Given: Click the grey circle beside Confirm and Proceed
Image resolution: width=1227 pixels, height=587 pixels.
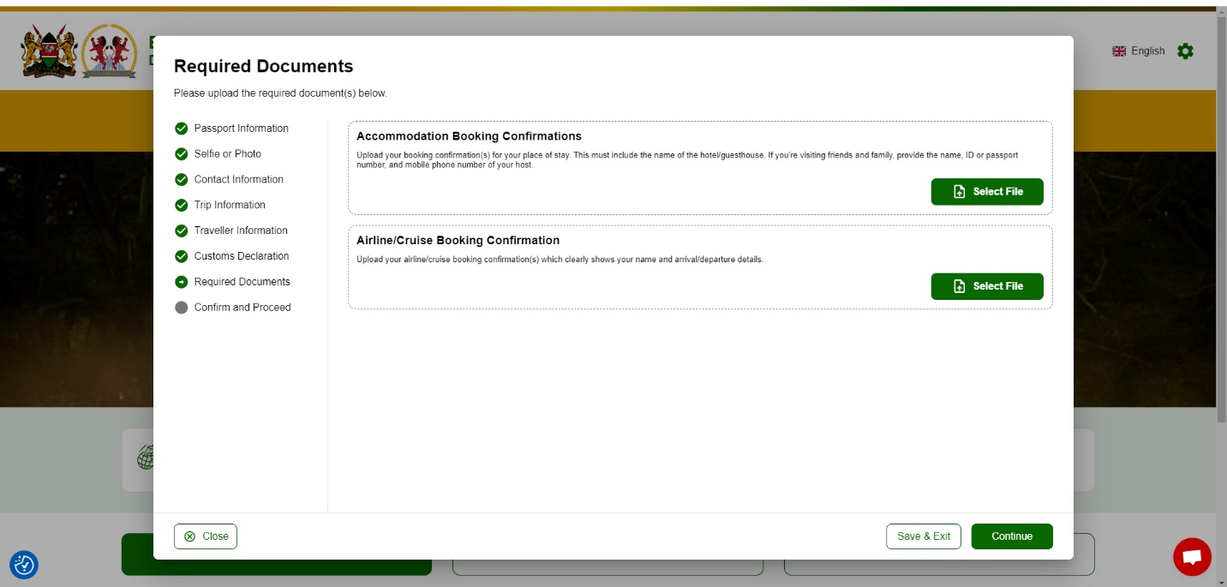Looking at the screenshot, I should pos(181,308).
